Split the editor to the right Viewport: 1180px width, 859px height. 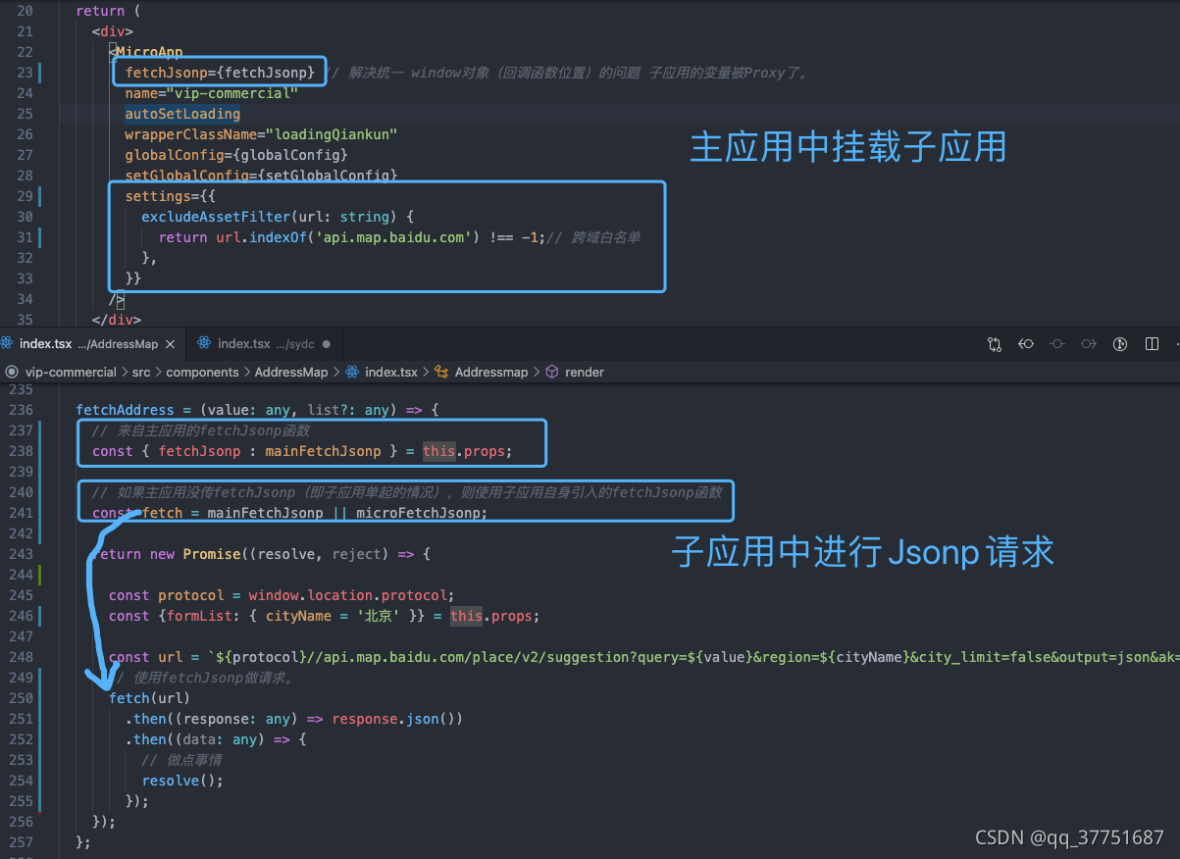click(1152, 344)
